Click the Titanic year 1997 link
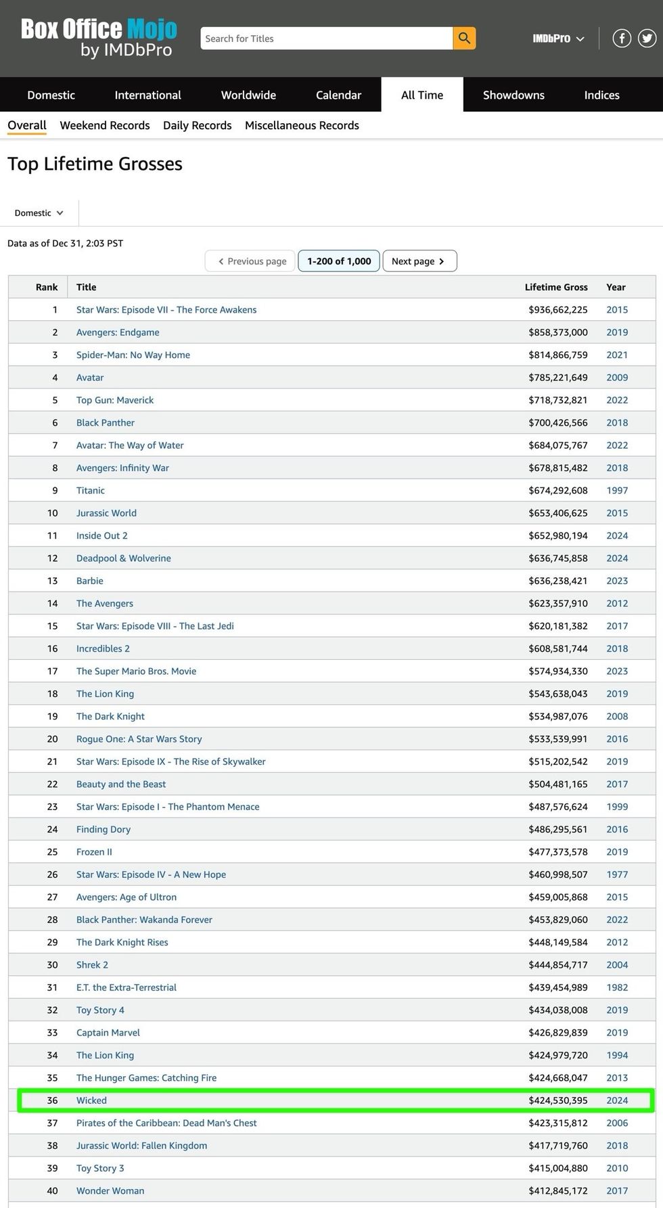The width and height of the screenshot is (663, 1208). [x=616, y=490]
